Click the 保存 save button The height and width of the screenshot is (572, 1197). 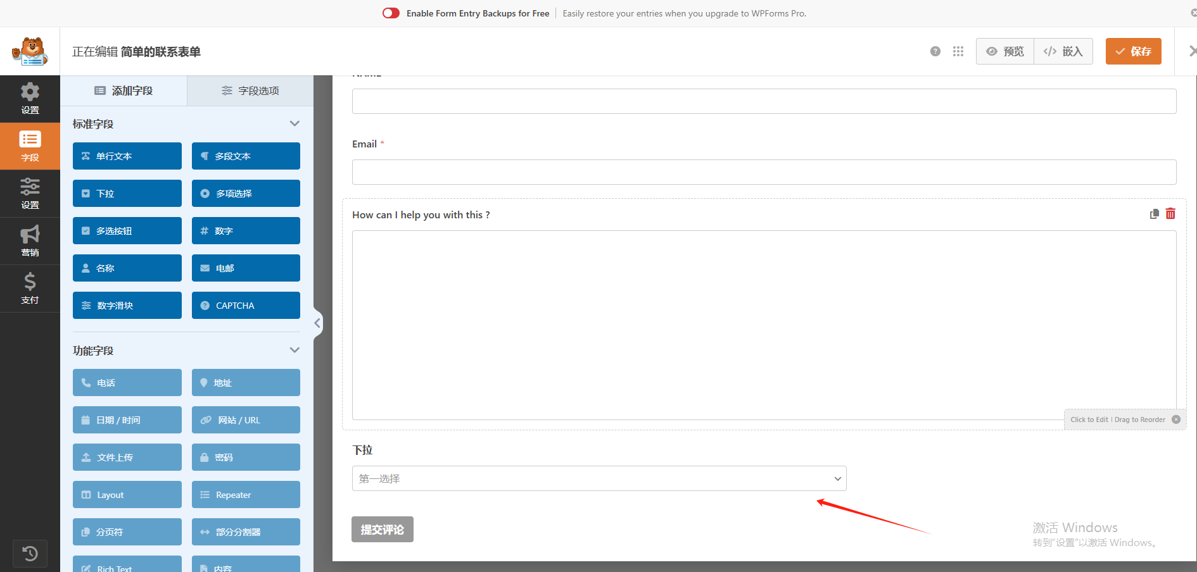coord(1133,51)
